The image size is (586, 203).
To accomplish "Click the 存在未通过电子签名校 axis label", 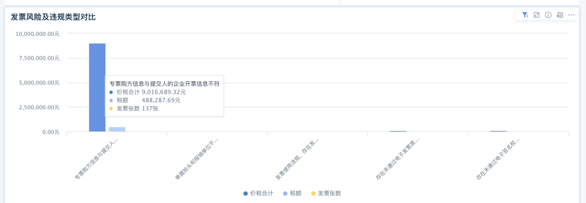I will point(498,159).
